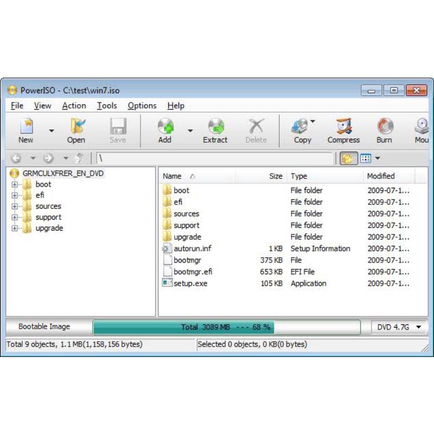434x434 pixels.
Task: Expand the boot folder in tree
Action: coord(15,184)
